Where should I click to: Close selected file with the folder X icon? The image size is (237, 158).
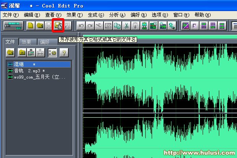coord(22,53)
